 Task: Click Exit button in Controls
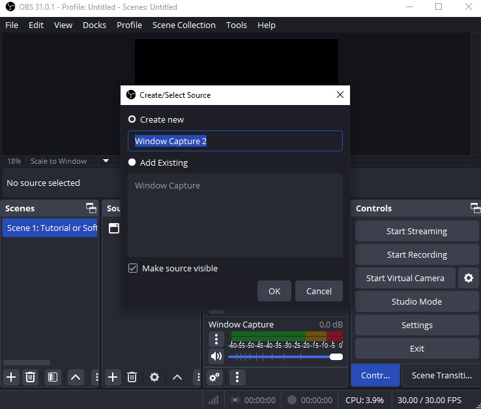pos(416,348)
